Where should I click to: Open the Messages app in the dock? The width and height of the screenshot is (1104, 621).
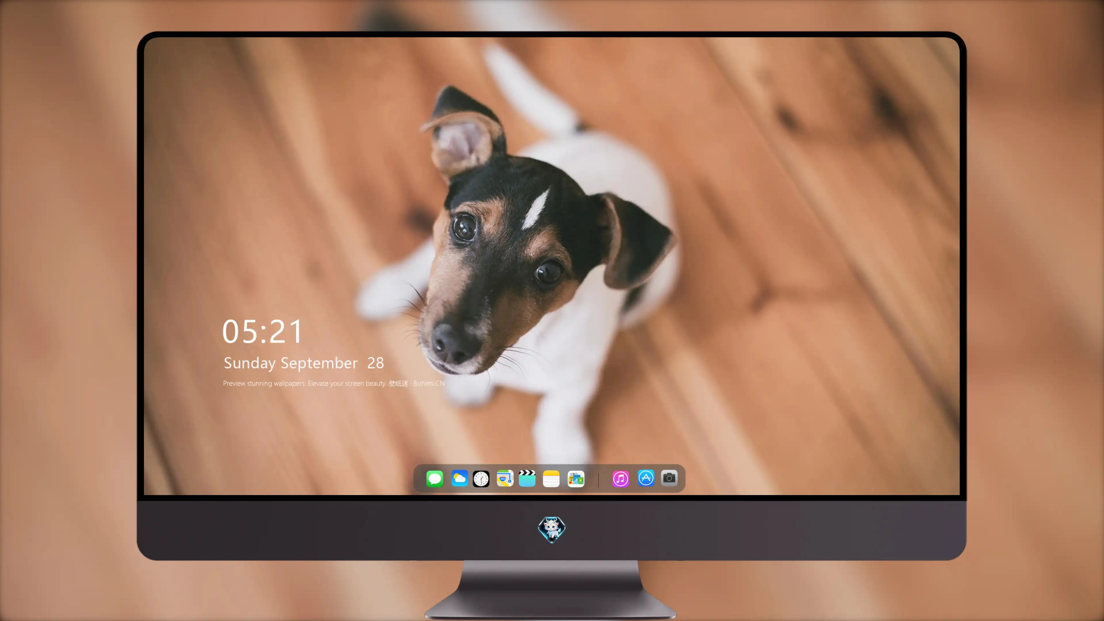click(x=435, y=479)
